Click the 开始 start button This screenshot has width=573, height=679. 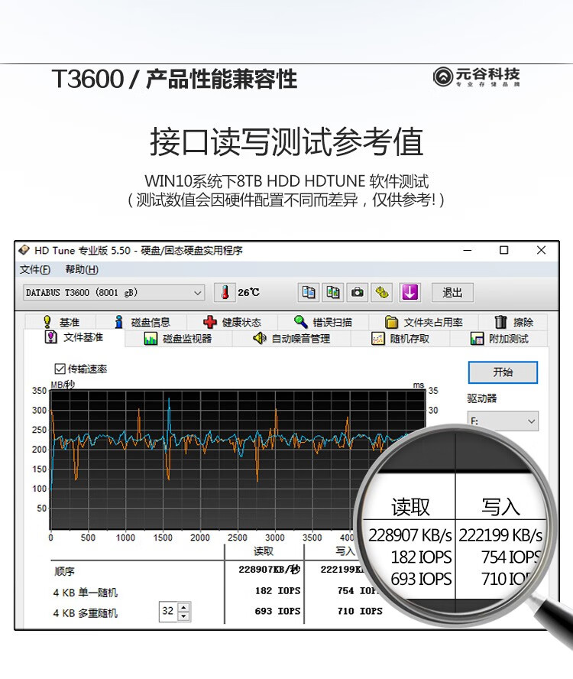(503, 372)
